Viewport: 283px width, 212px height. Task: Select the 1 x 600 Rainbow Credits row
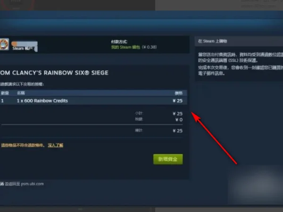pyautogui.click(x=93, y=101)
